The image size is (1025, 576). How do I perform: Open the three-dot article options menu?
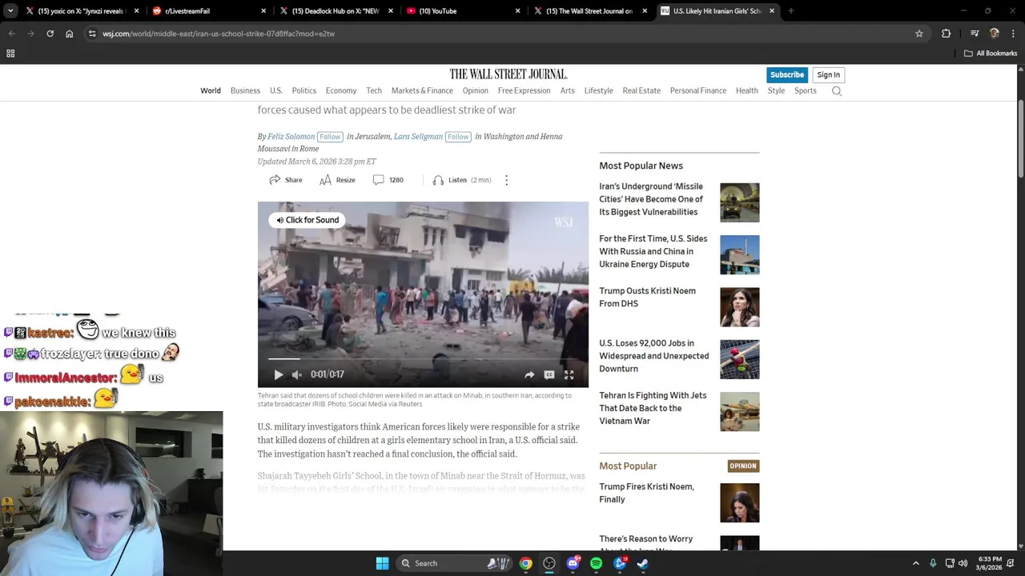(506, 180)
